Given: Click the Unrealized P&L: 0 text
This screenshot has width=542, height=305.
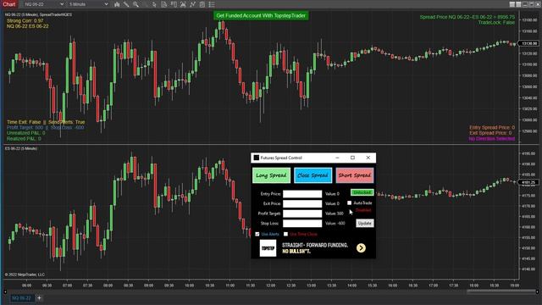Looking at the screenshot, I should coord(26,133).
